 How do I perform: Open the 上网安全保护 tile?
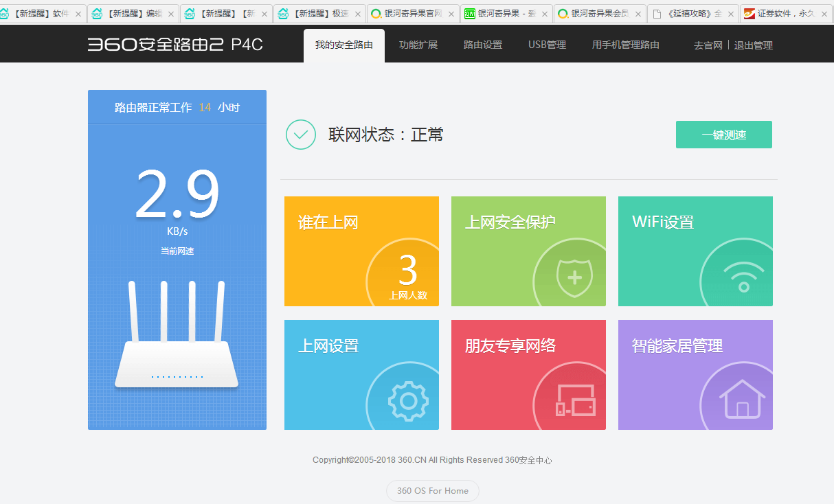pyautogui.click(x=528, y=251)
